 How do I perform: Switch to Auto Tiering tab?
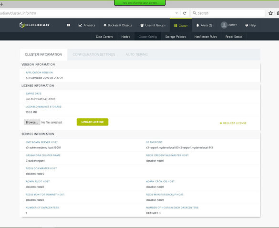coord(137,54)
